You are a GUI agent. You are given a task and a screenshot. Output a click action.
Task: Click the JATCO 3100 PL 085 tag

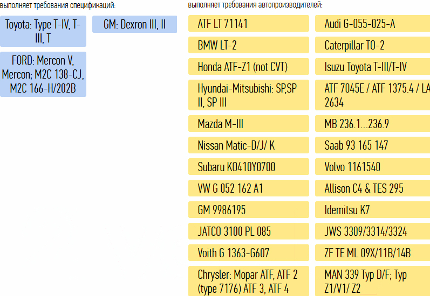click(249, 231)
